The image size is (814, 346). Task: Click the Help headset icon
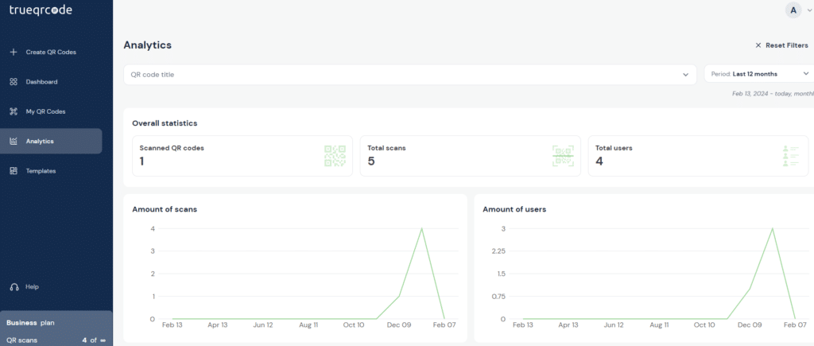pyautogui.click(x=14, y=287)
